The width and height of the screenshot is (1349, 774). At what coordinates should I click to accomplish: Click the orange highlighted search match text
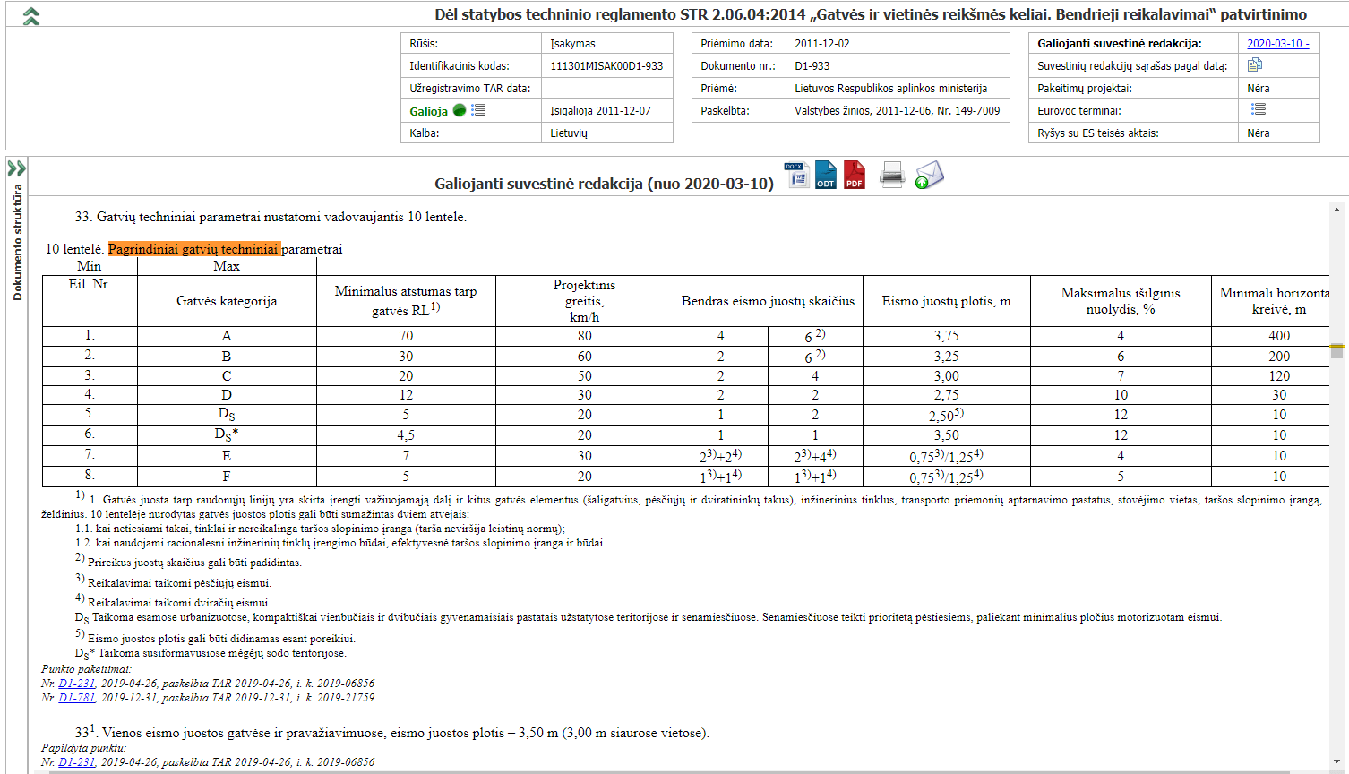[x=193, y=249]
